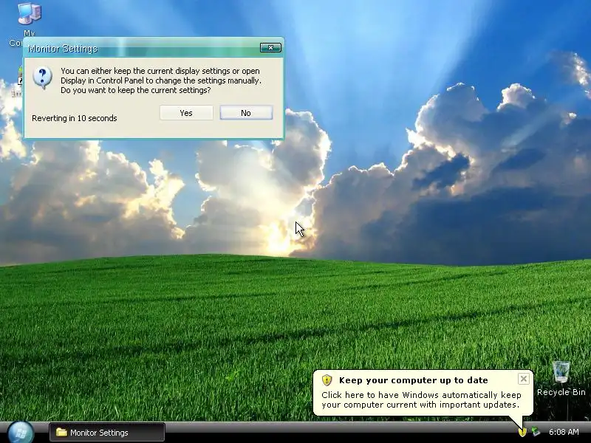Open My Computer desktop icon

tap(30, 14)
